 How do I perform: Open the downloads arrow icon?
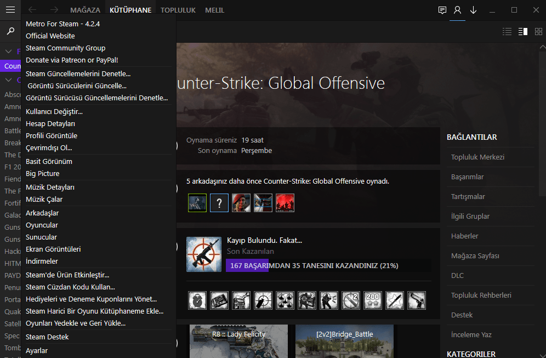473,10
